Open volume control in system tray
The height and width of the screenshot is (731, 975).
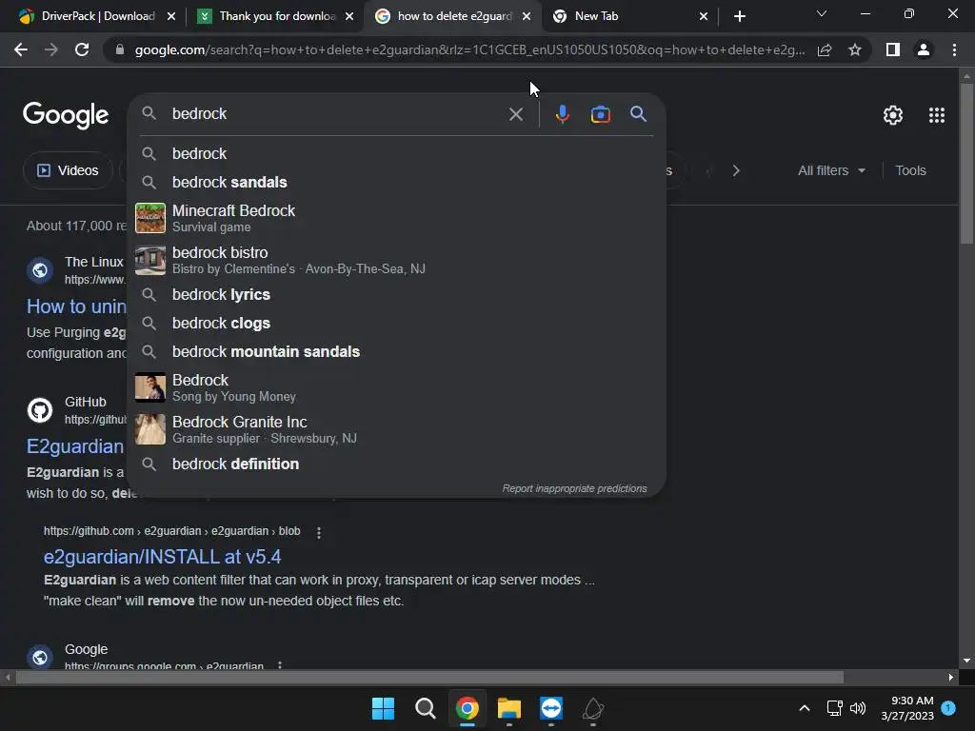click(858, 708)
